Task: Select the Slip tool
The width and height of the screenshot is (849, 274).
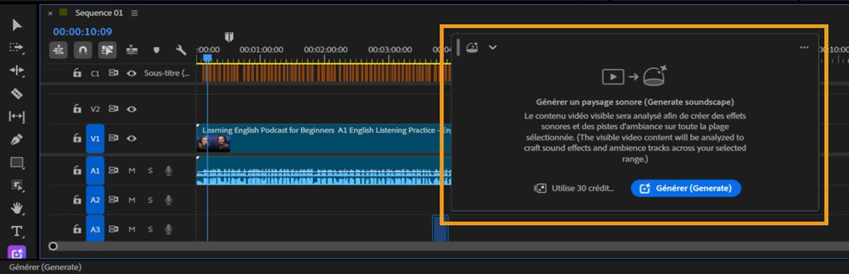Action: click(x=17, y=116)
